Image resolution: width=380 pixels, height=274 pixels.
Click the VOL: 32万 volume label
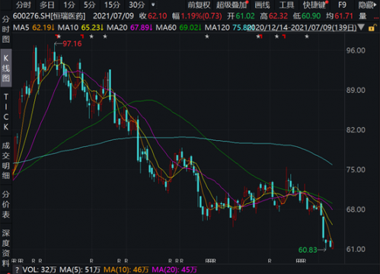tap(40, 269)
